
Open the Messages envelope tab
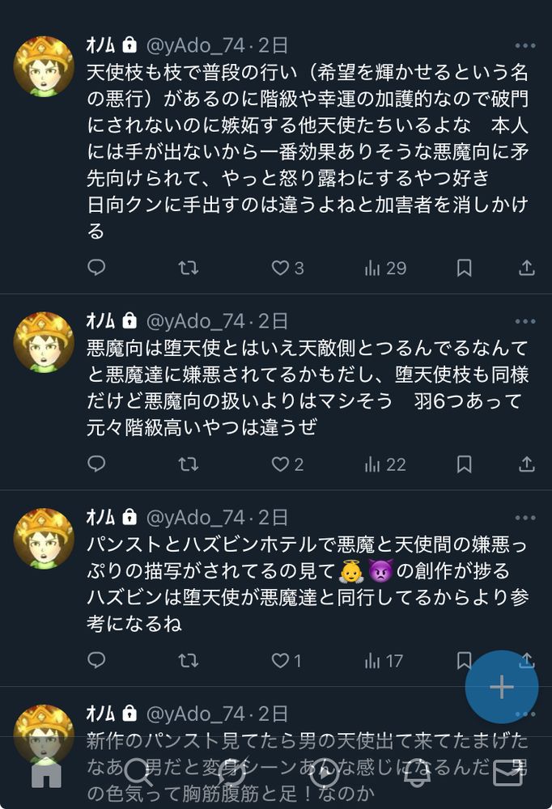[x=508, y=773]
